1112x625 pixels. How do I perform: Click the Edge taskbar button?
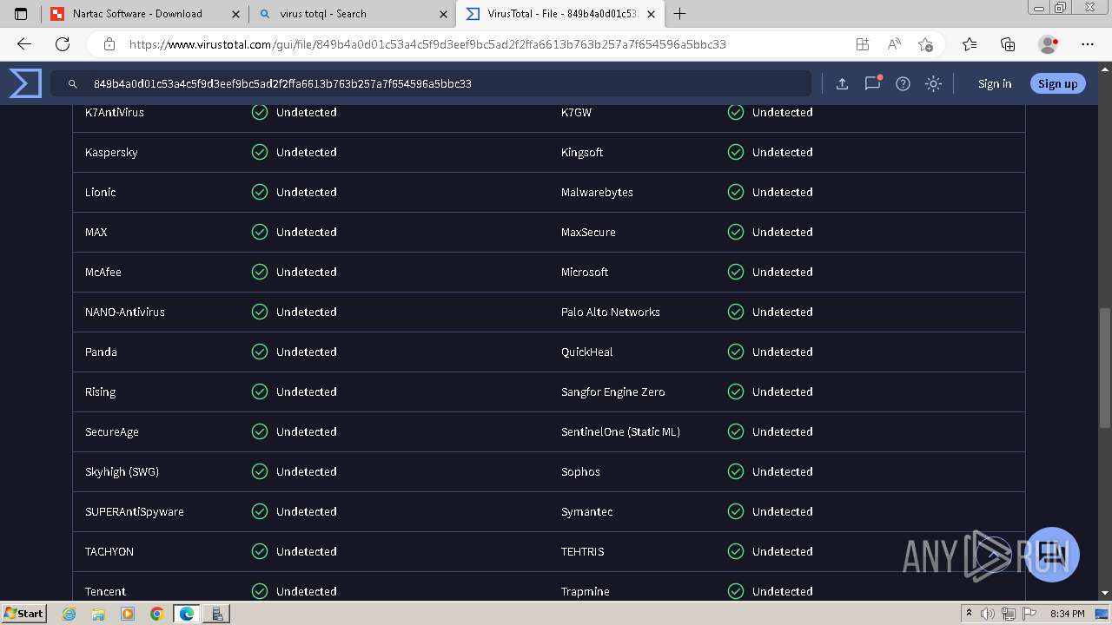click(x=186, y=614)
